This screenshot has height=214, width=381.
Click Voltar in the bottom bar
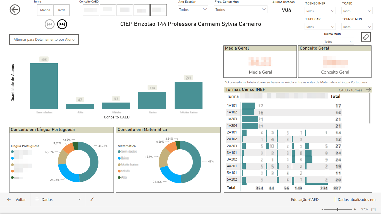tap(17, 200)
